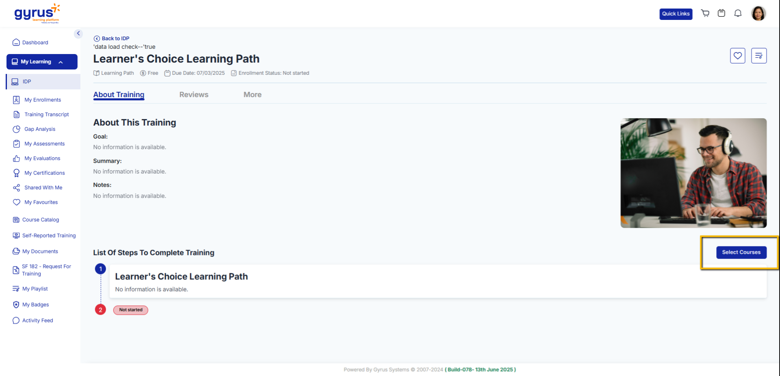Image resolution: width=780 pixels, height=376 pixels.
Task: Collapse the My Learning menu
Action: (x=42, y=62)
